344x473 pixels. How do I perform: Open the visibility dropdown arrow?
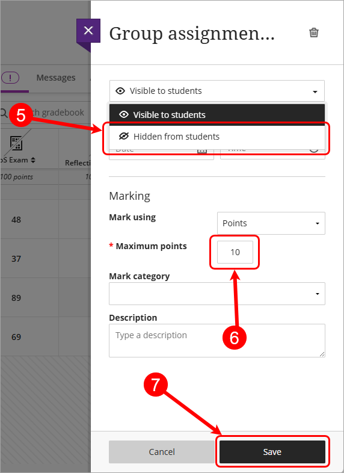(x=315, y=91)
